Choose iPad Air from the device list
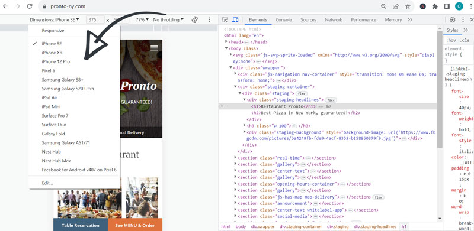This screenshot has width=474, height=231. click(75, 97)
